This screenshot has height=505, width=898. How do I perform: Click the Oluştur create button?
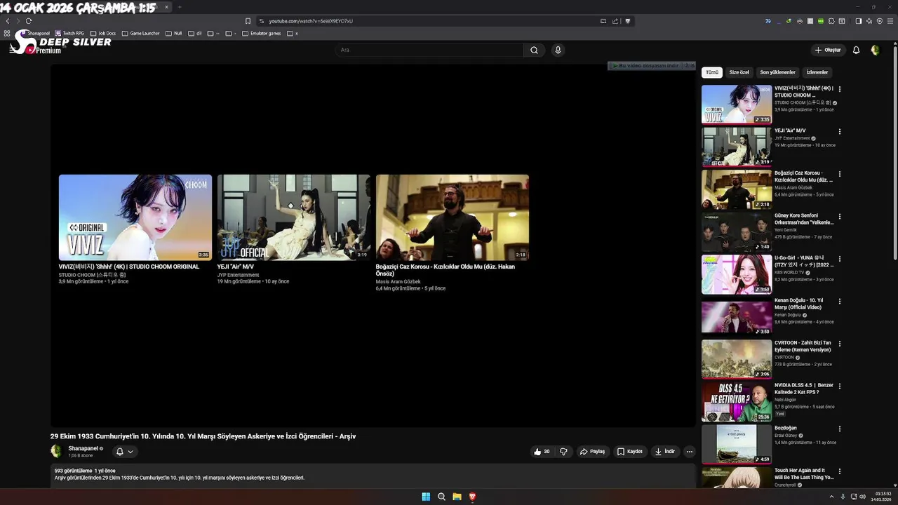(828, 50)
